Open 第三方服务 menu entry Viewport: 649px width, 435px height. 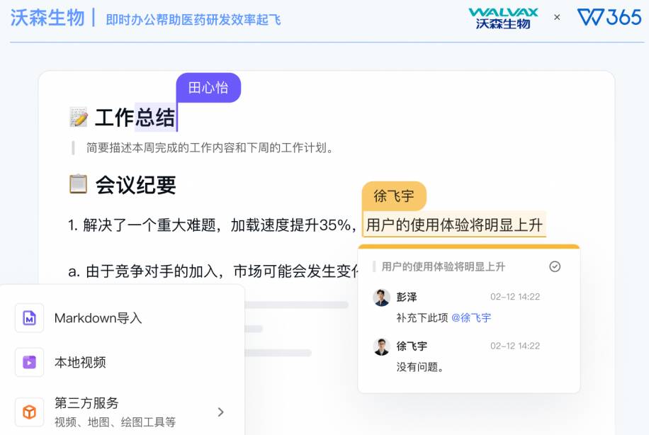point(122,412)
